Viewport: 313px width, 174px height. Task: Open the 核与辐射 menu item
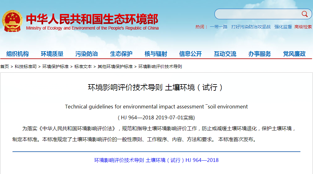(x=156, y=54)
